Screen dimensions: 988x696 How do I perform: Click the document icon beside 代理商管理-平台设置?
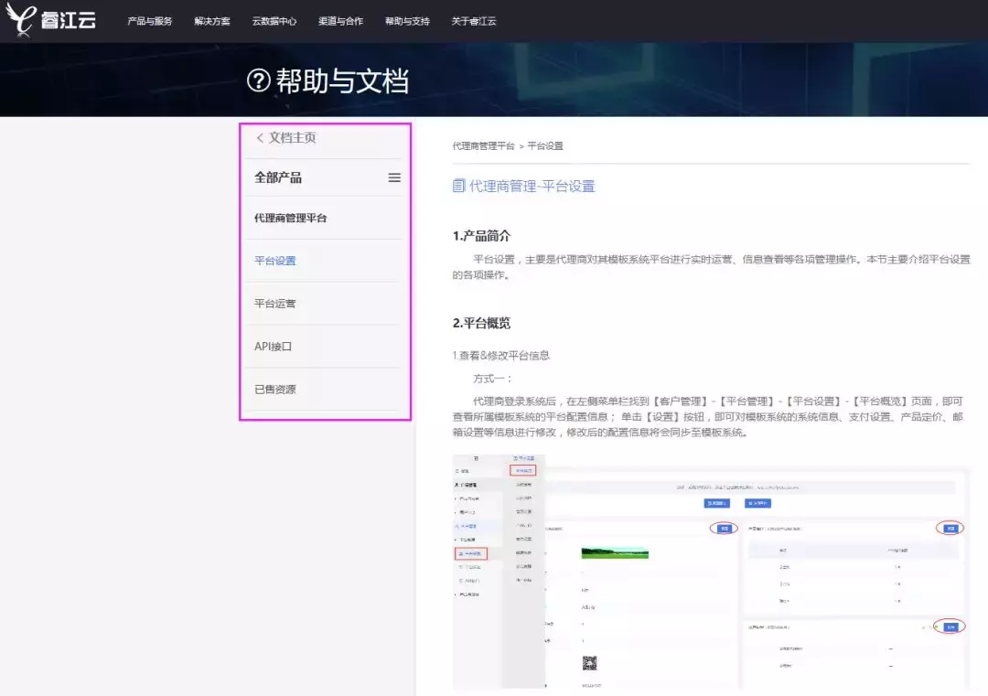459,186
